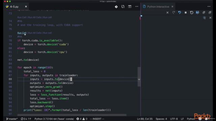Click line number 96 in the gutter

point(10,110)
